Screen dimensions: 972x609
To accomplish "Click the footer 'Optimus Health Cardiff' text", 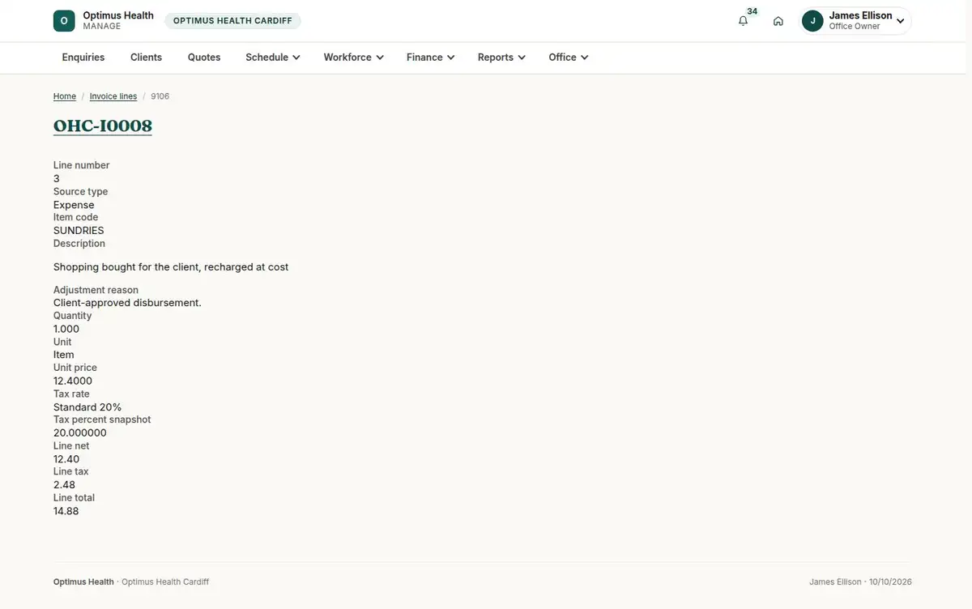I will 165,582.
